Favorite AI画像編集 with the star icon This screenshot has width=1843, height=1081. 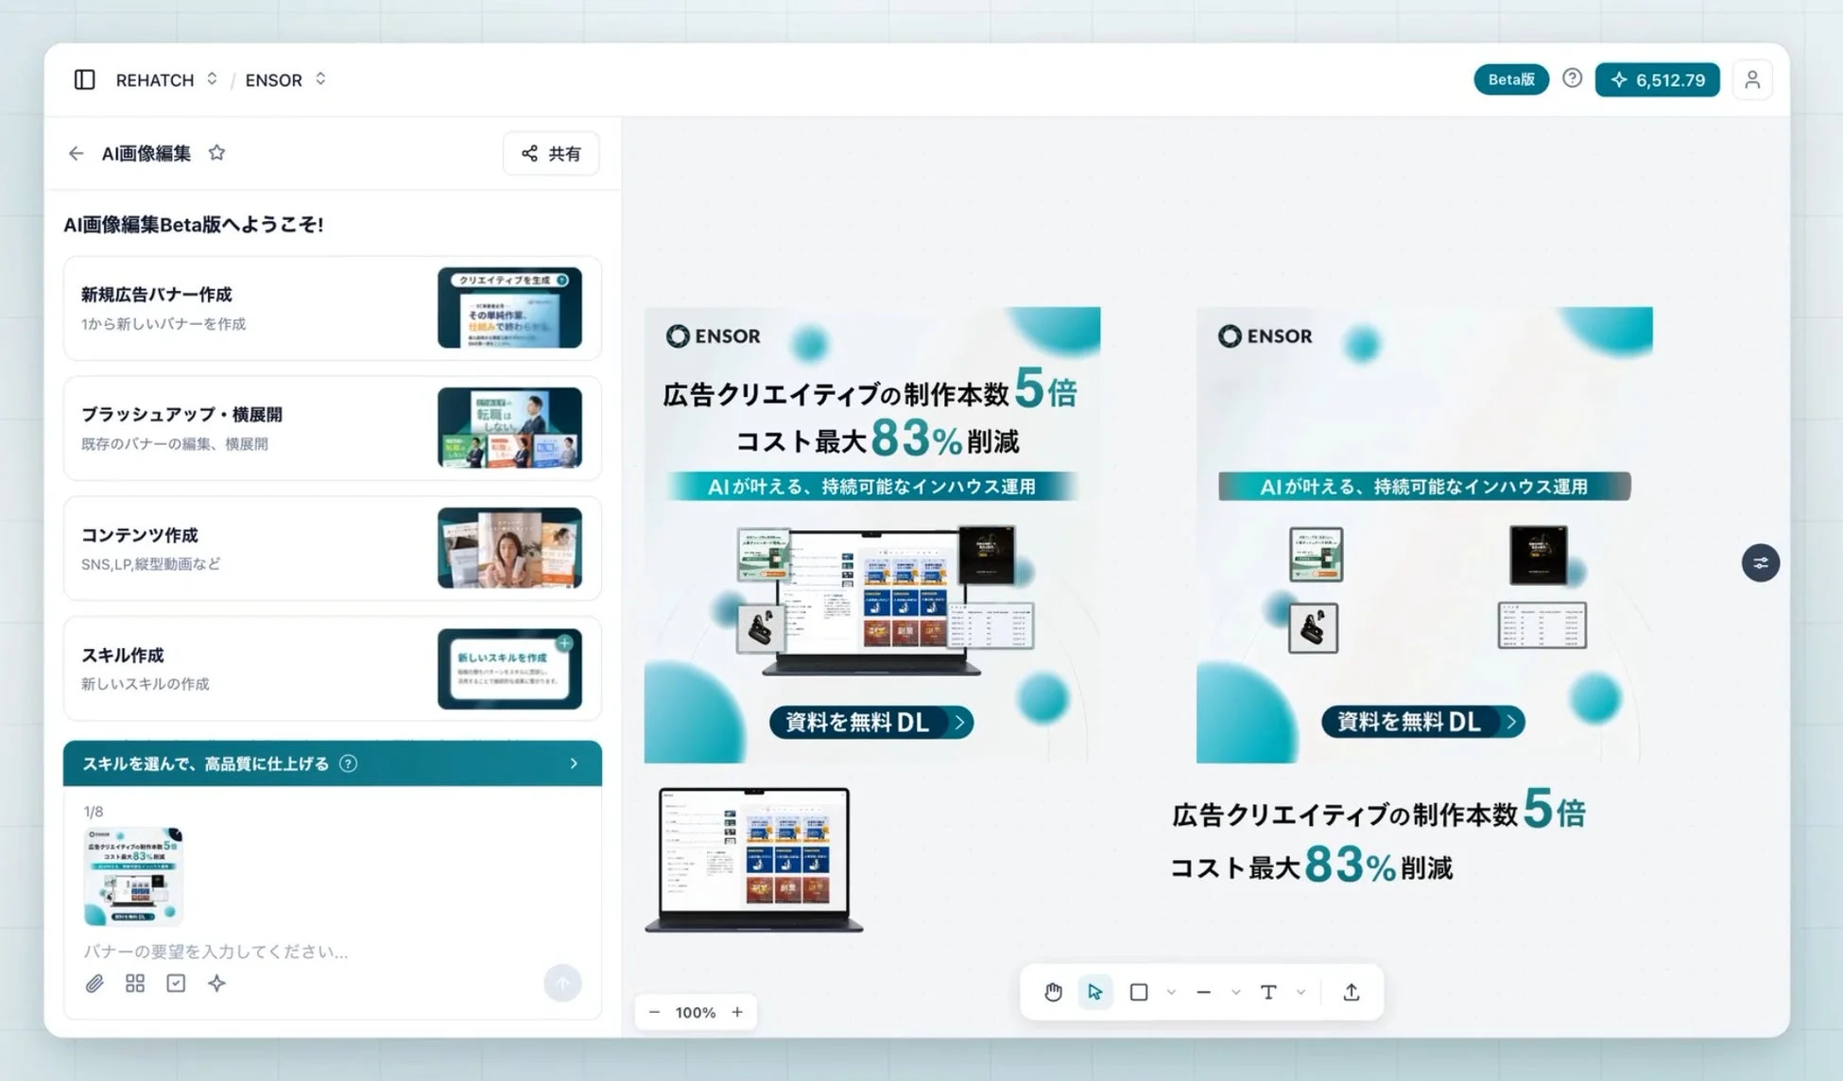coord(216,153)
